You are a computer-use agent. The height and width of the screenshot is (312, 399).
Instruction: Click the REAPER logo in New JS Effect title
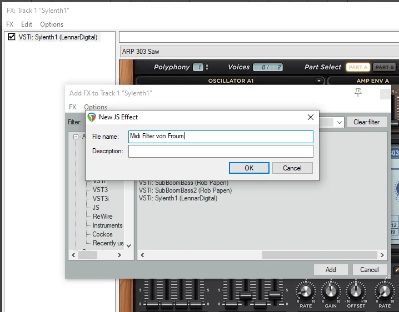92,117
